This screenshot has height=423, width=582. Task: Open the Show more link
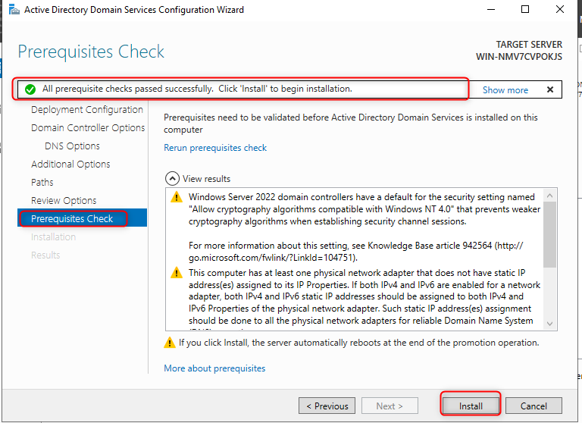[x=505, y=90]
